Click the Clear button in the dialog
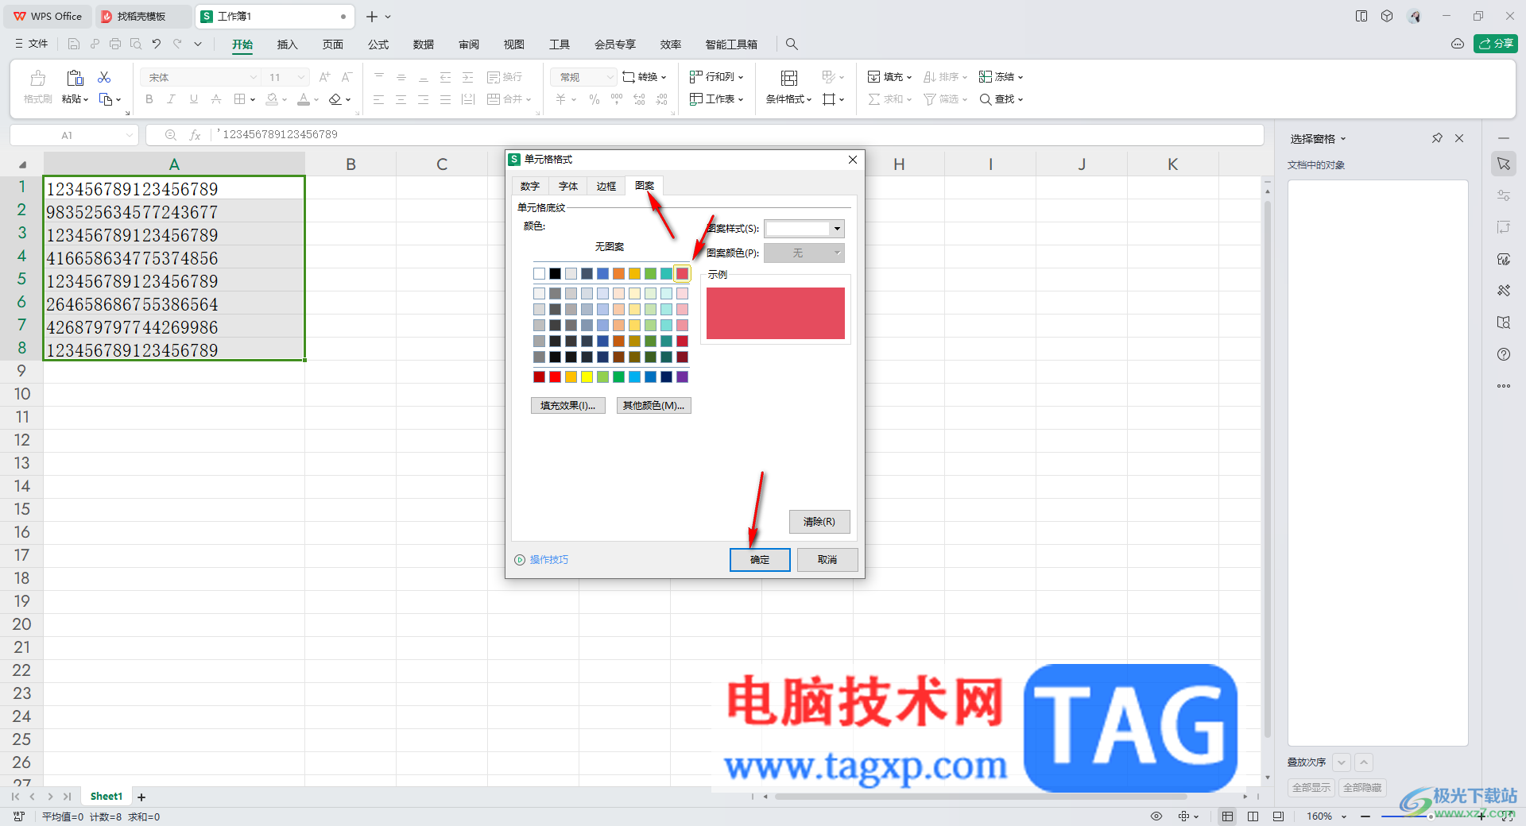 pyautogui.click(x=819, y=522)
